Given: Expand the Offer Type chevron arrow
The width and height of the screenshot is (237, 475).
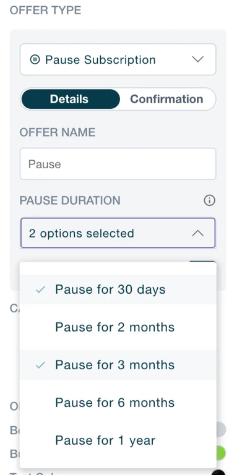Looking at the screenshot, I should point(198,59).
